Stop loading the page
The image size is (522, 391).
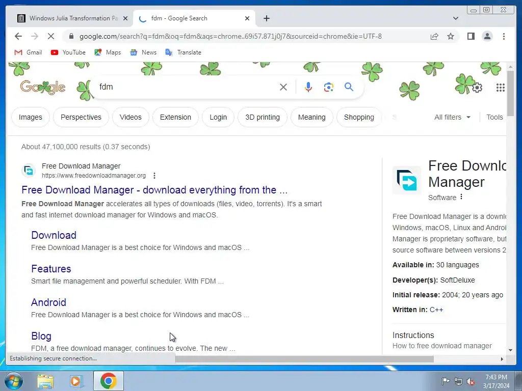coord(51,36)
